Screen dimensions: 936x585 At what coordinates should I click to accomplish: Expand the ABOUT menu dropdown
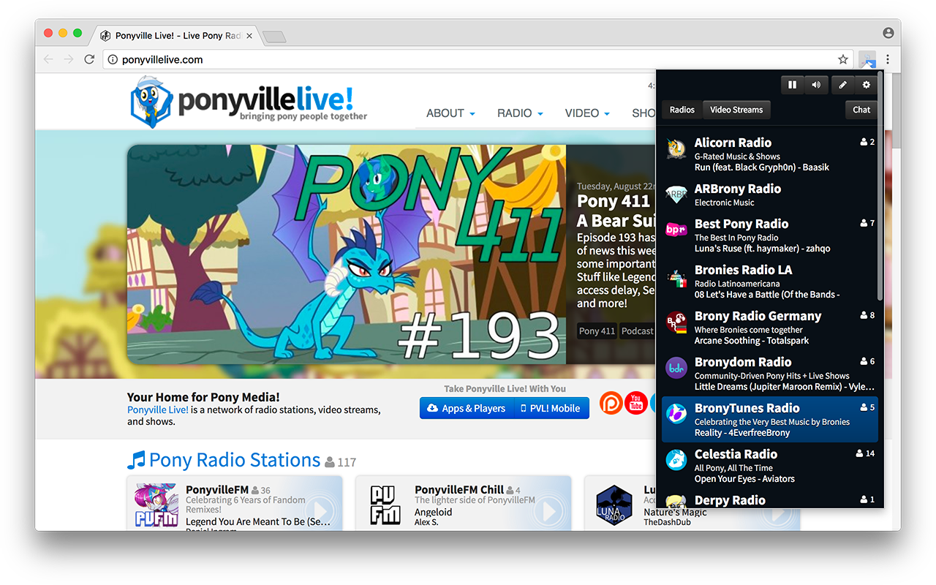click(x=450, y=113)
